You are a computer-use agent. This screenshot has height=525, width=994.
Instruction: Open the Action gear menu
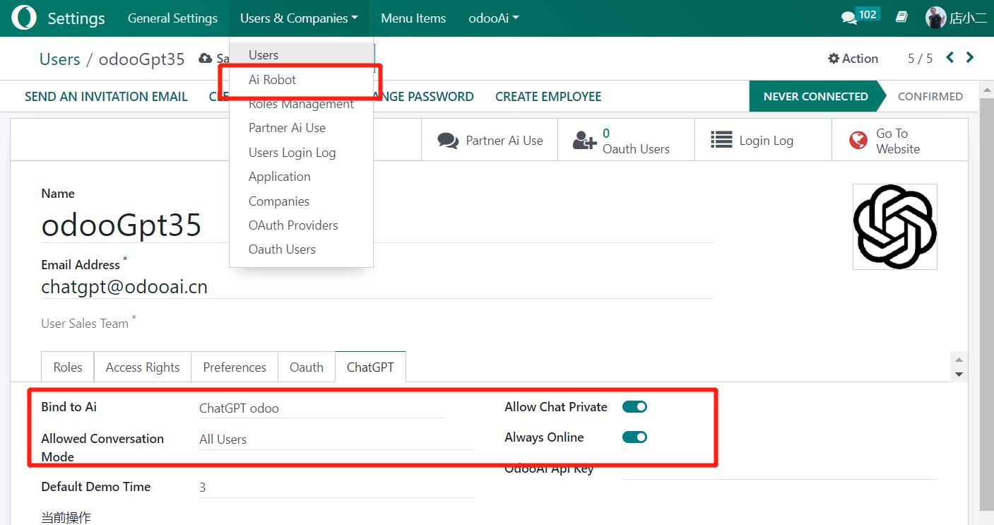(853, 59)
